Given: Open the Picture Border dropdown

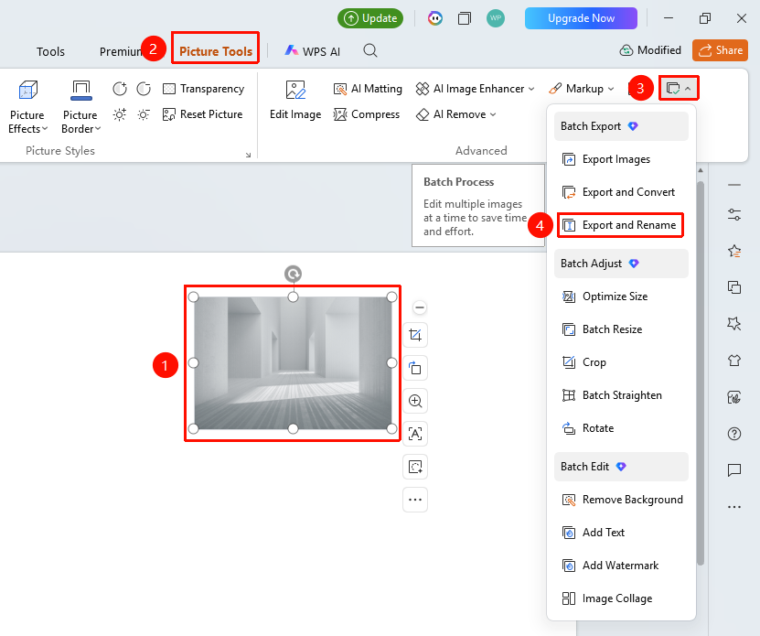Looking at the screenshot, I should point(81,107).
